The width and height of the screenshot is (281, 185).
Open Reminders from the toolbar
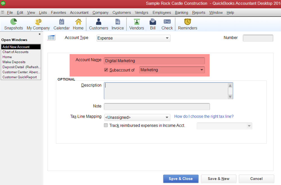187,24
